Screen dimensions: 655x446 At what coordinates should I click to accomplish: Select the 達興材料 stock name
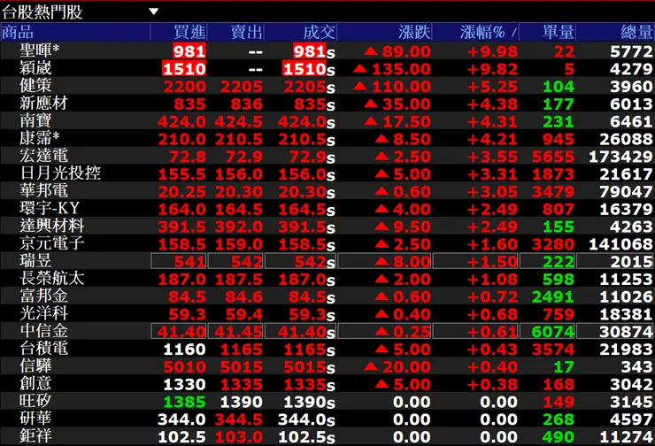coord(52,226)
